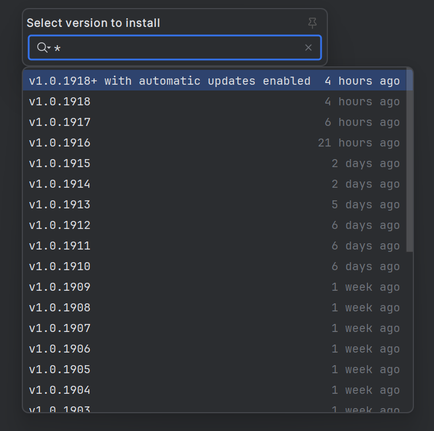Choose version v1.0.1906

pyautogui.click(x=60, y=349)
